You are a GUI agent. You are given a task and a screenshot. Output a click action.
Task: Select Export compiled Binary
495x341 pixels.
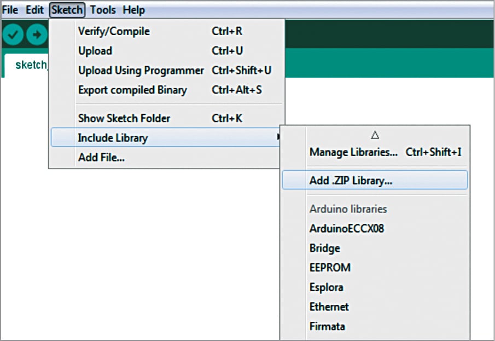click(132, 90)
